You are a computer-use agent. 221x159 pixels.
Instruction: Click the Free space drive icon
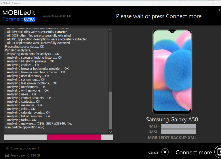click(7, 155)
